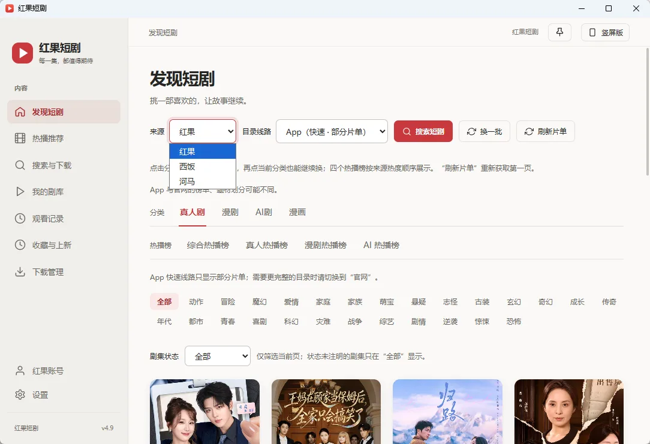The width and height of the screenshot is (650, 444).
Task: Collapse the 来源 source combo box
Action: (203, 131)
